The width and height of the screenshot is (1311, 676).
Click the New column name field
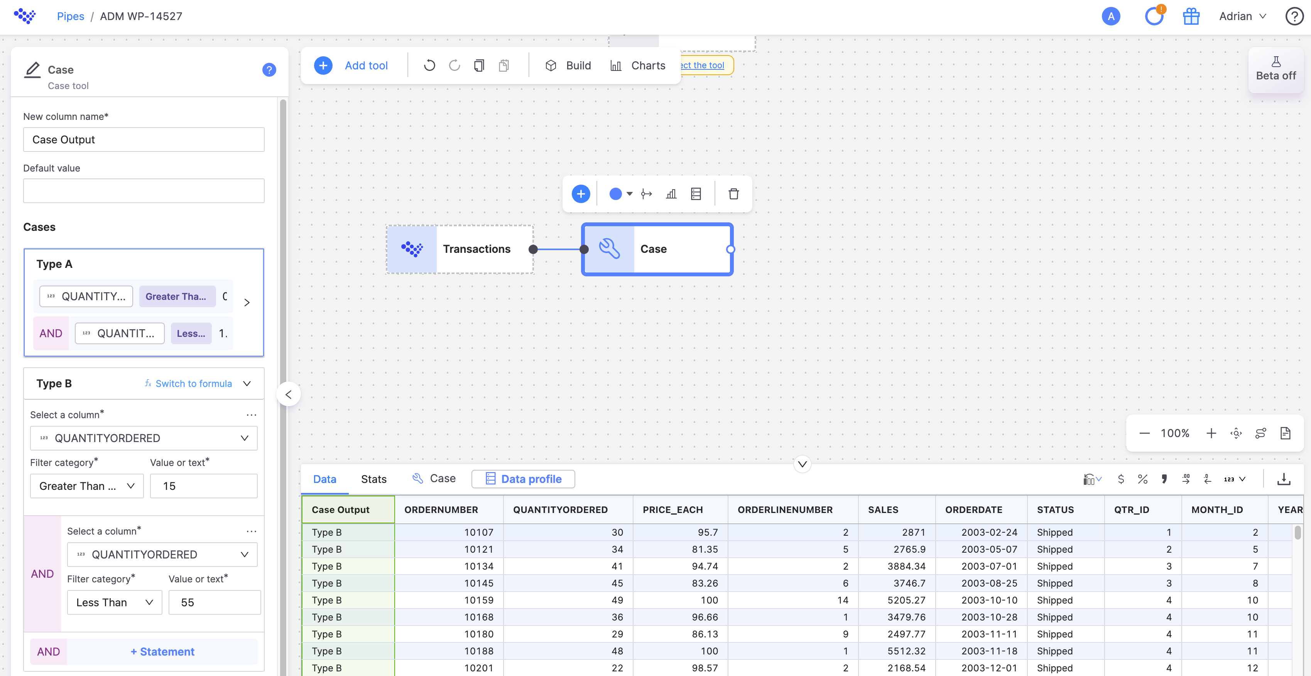pos(144,139)
